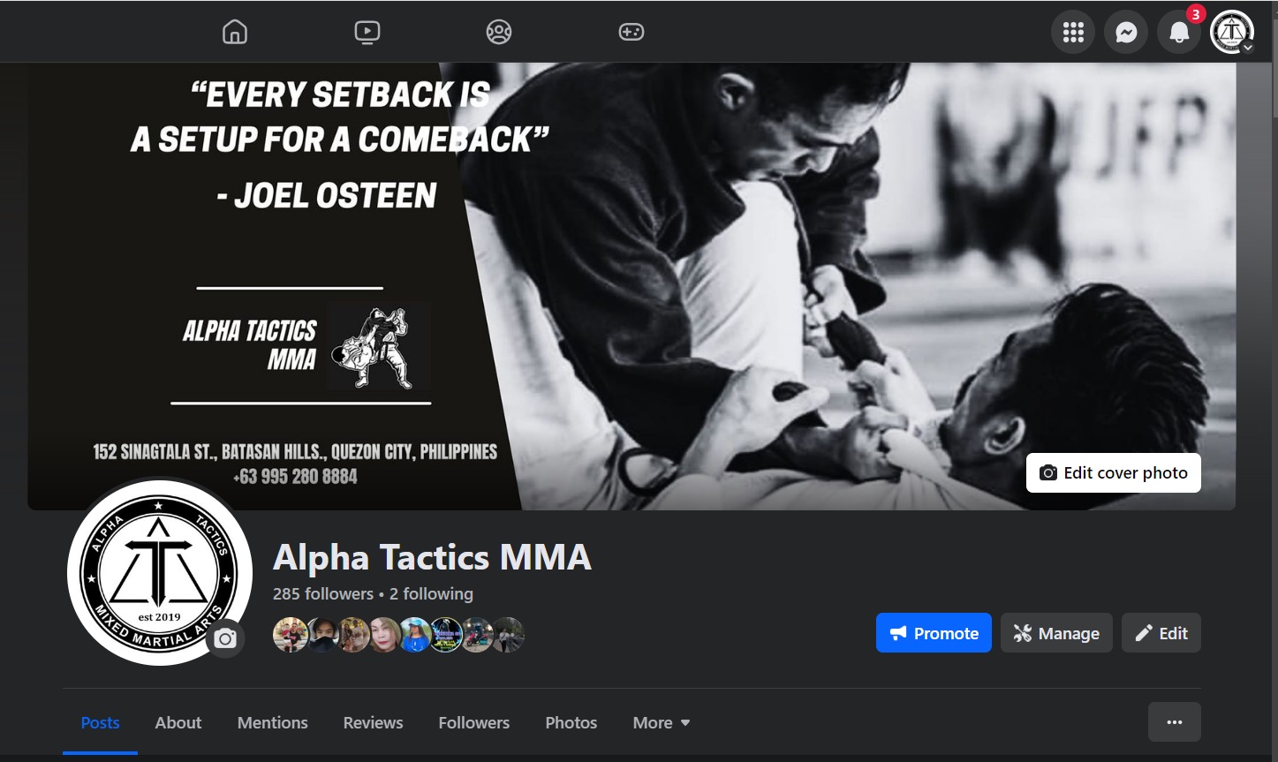The width and height of the screenshot is (1278, 762).
Task: Open the account avatar dropdown at top right
Action: click(1232, 33)
